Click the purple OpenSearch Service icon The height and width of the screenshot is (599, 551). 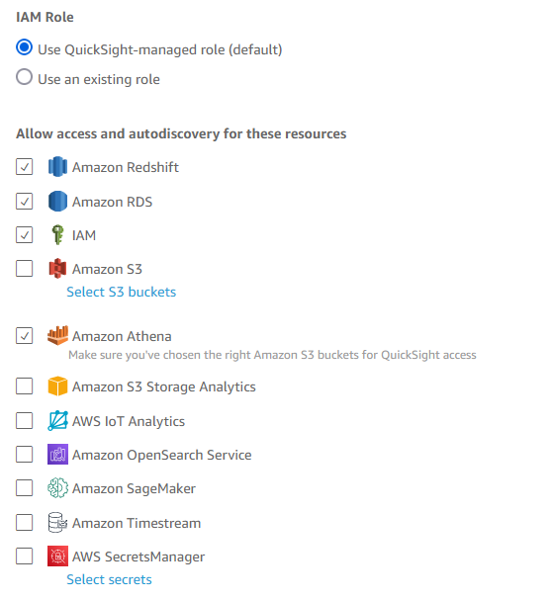[x=57, y=455]
